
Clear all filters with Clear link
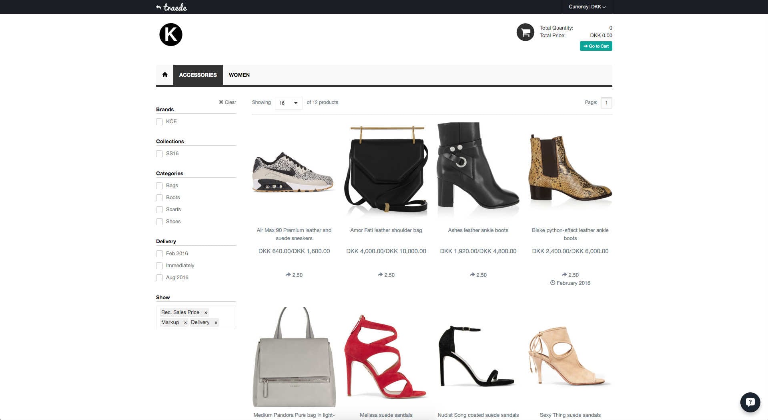tap(227, 102)
